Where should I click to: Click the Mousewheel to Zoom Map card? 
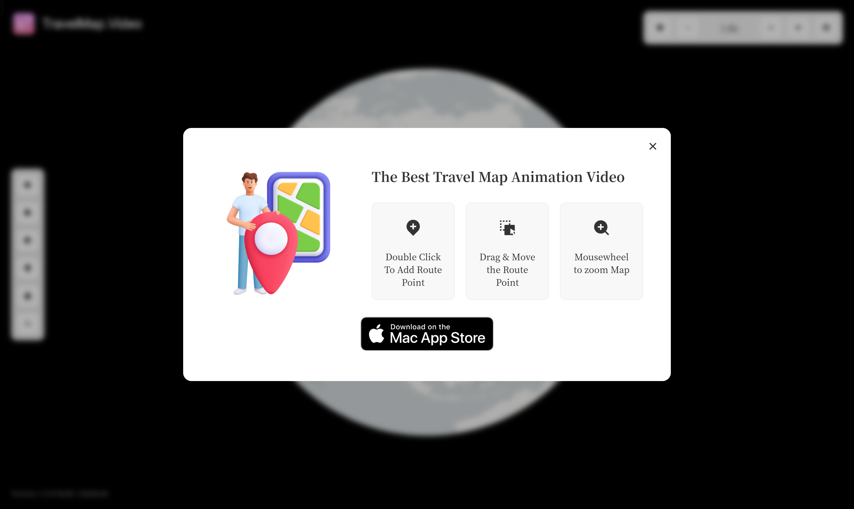(x=601, y=251)
